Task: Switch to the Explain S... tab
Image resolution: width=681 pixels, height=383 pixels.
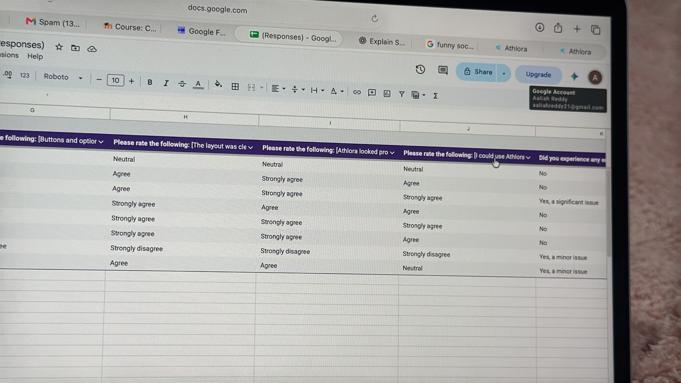Action: (382, 41)
